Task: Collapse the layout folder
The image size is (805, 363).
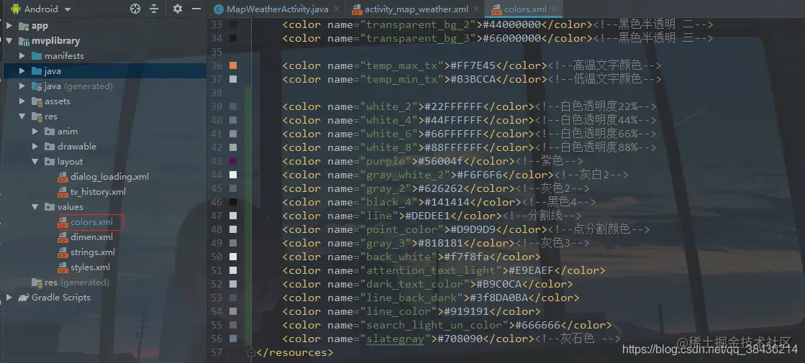Action: pos(35,162)
